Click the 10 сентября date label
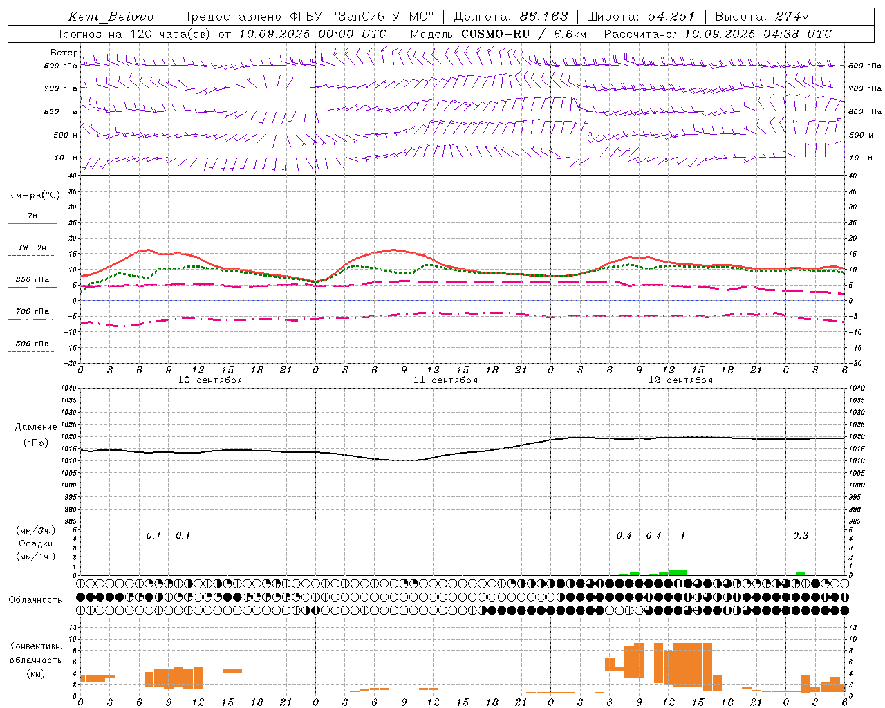The width and height of the screenshot is (885, 708). [210, 380]
